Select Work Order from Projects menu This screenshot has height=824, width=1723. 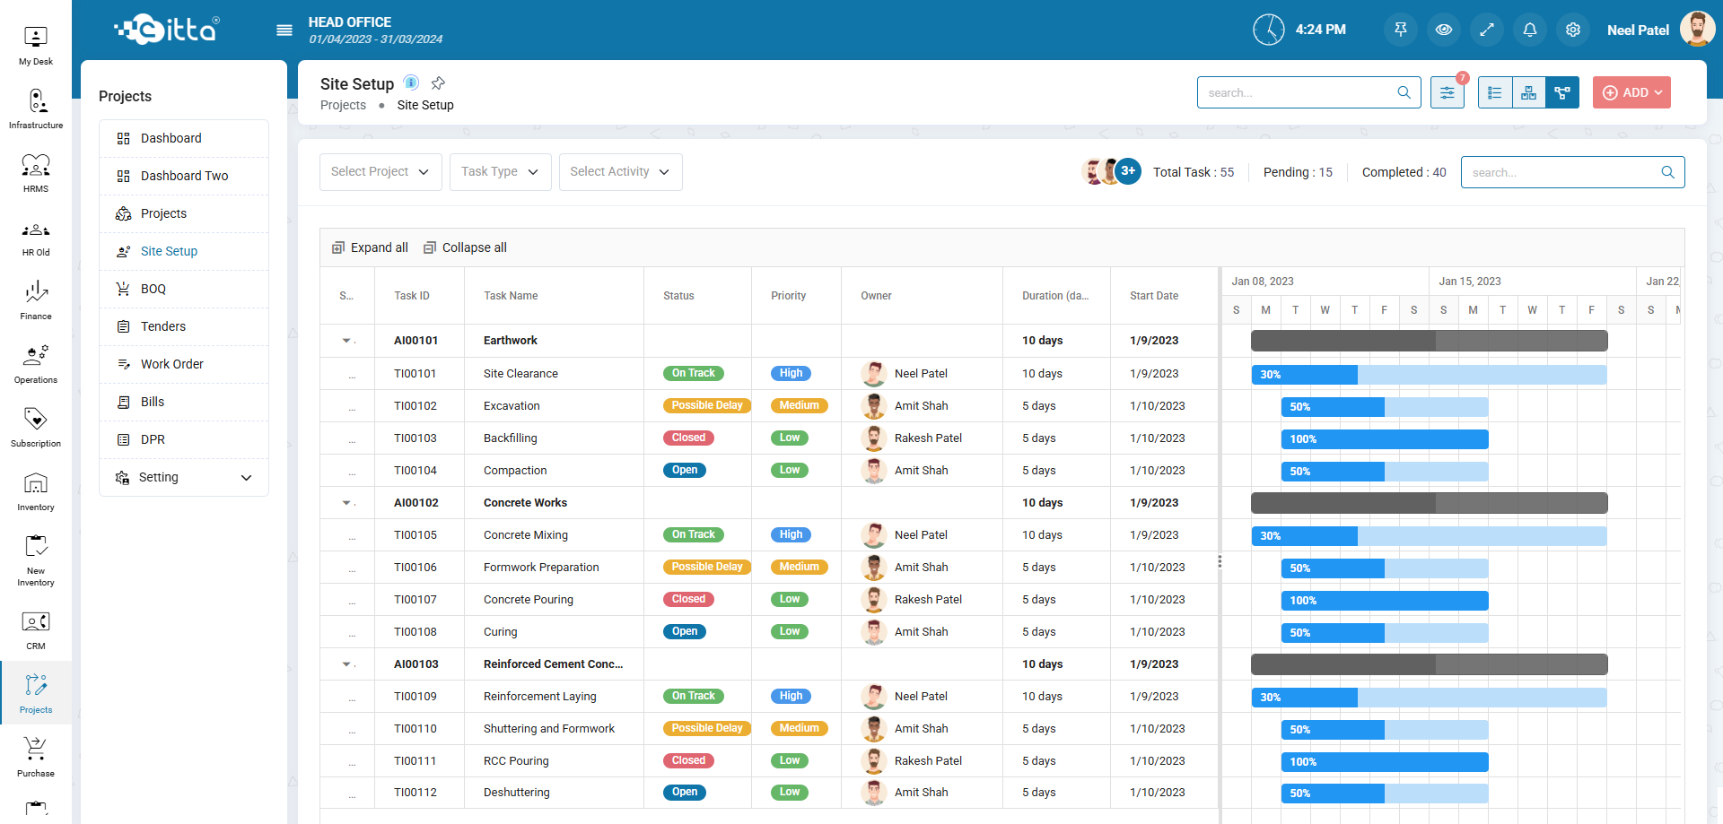click(x=172, y=364)
